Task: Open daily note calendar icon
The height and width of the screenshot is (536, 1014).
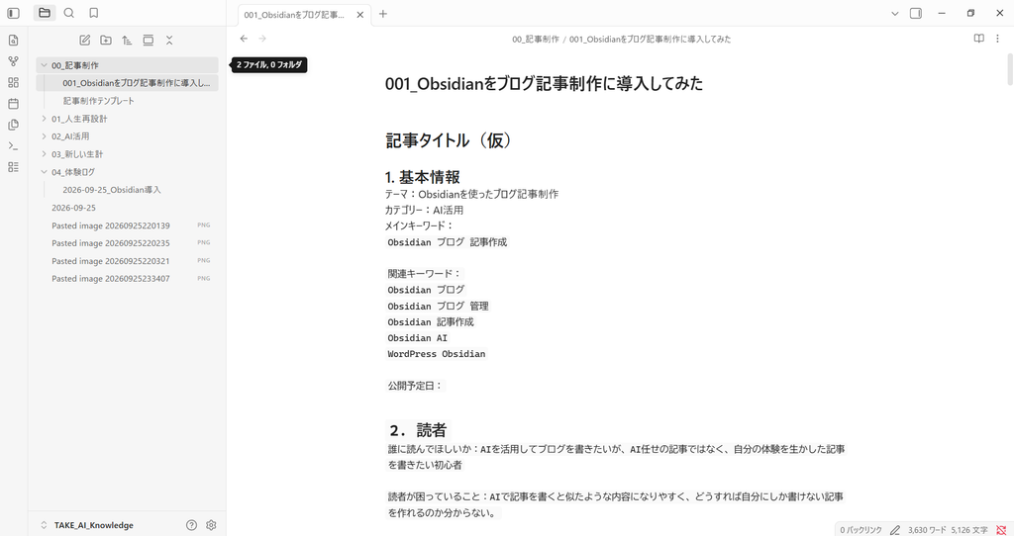Action: click(13, 103)
